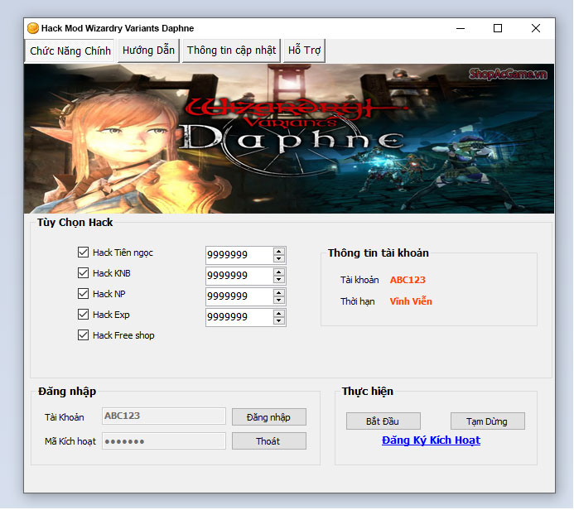Increase the Hack KNB value with up arrow
Screen dimensions: 574x510
click(x=279, y=272)
